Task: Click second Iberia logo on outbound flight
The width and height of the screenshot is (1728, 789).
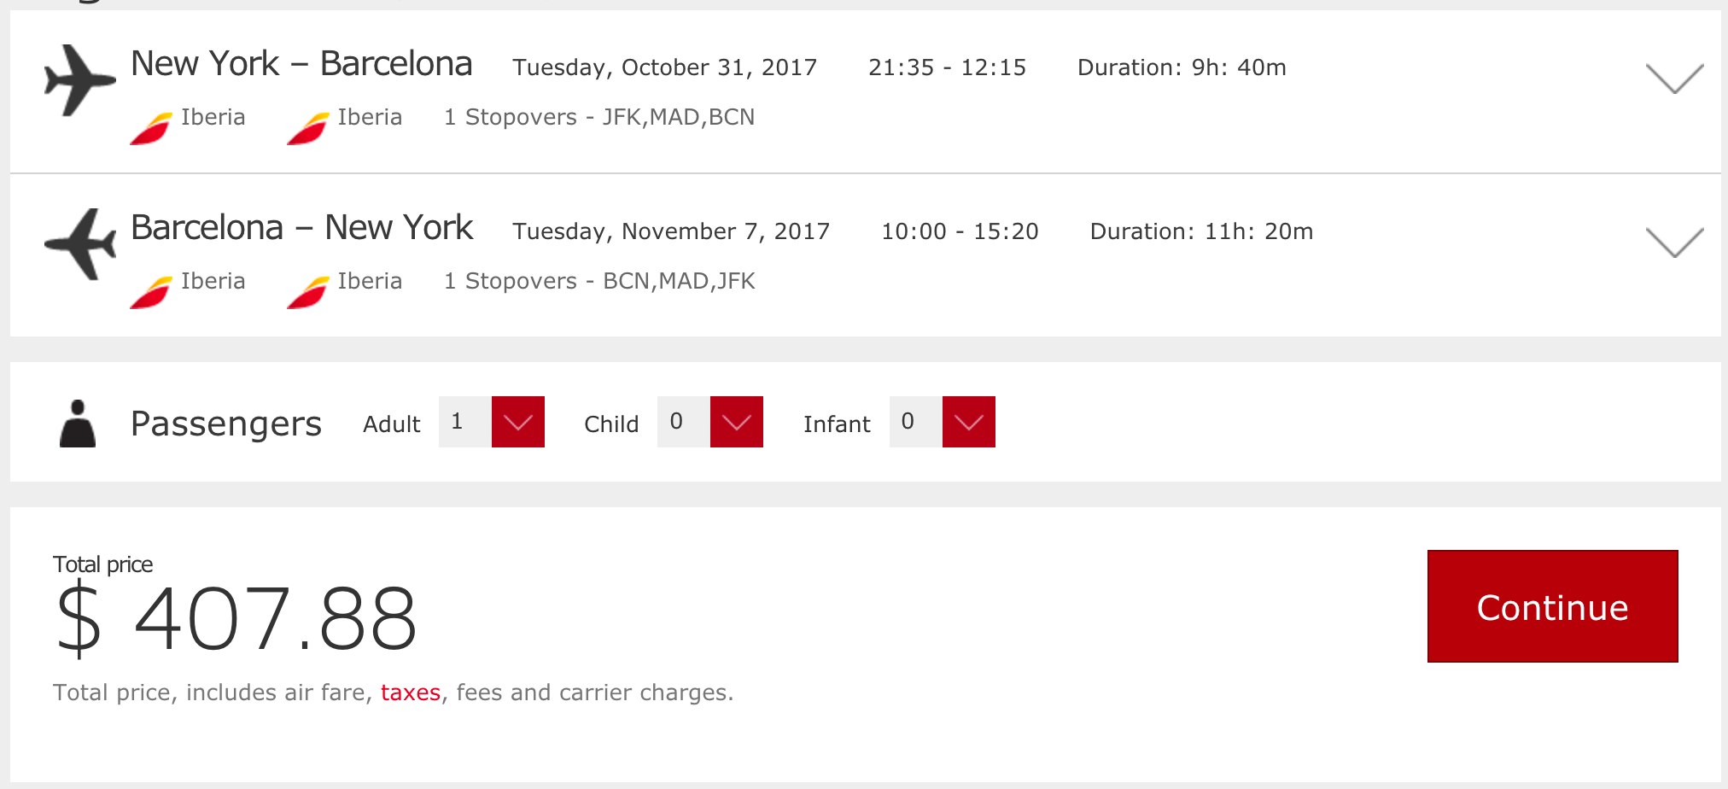Action: pos(307,129)
